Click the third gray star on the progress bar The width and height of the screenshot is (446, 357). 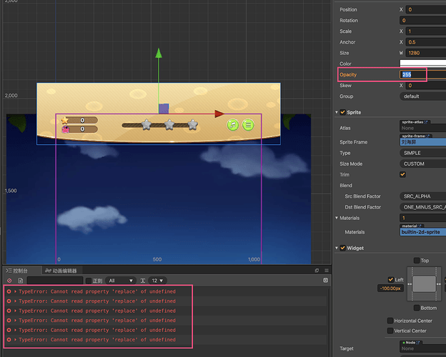click(x=193, y=124)
